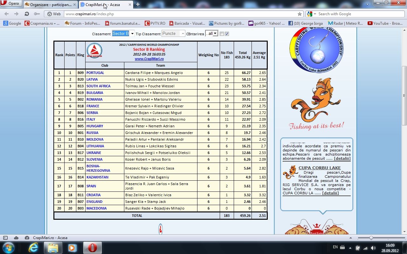
Task: Reload the page with the refresh icon
Action: (27, 14)
